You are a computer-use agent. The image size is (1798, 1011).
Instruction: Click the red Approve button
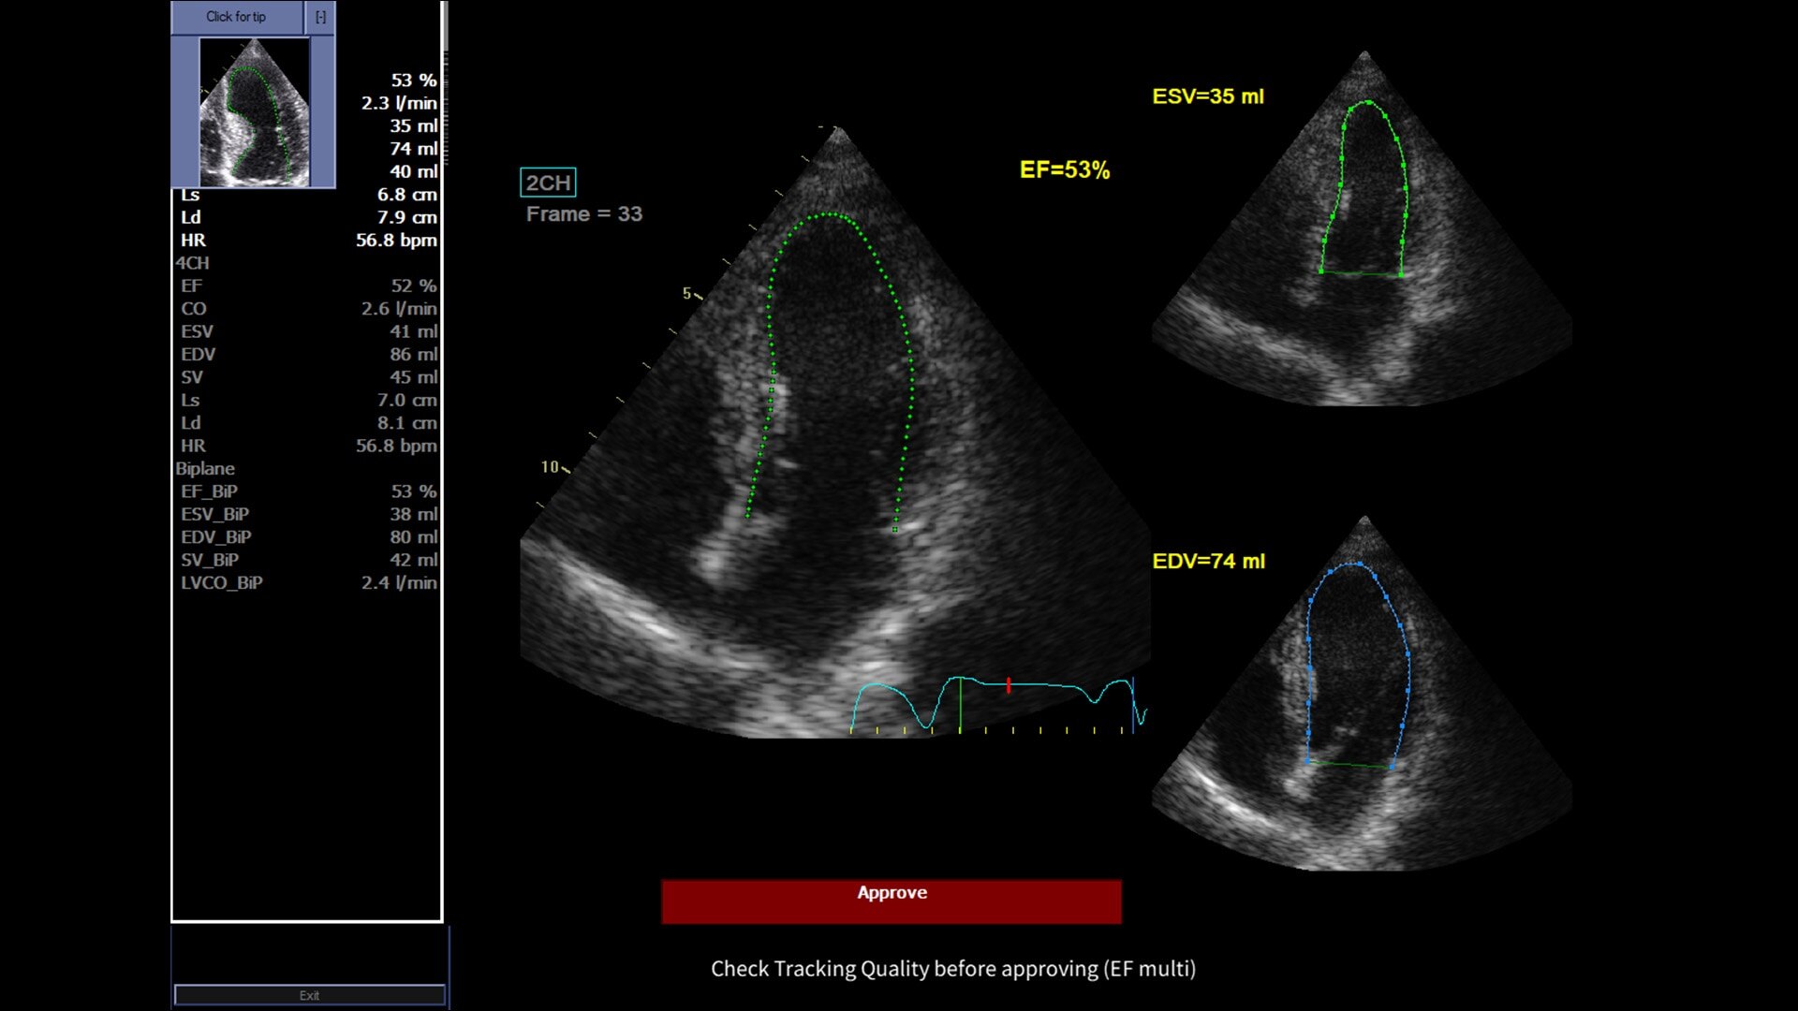(x=891, y=901)
